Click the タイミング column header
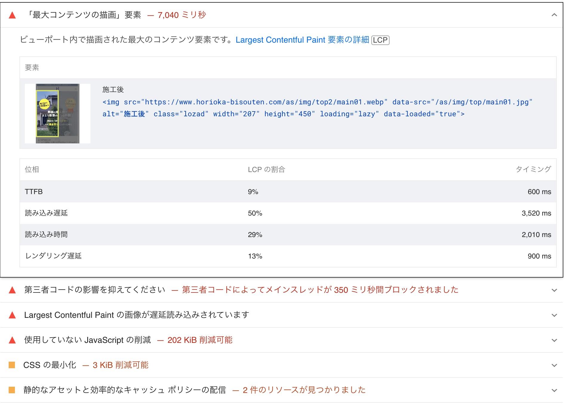566x404 pixels. [533, 169]
